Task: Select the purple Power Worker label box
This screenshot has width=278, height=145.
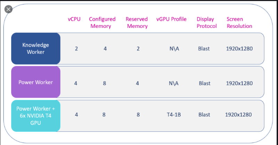Action: [x=36, y=82]
